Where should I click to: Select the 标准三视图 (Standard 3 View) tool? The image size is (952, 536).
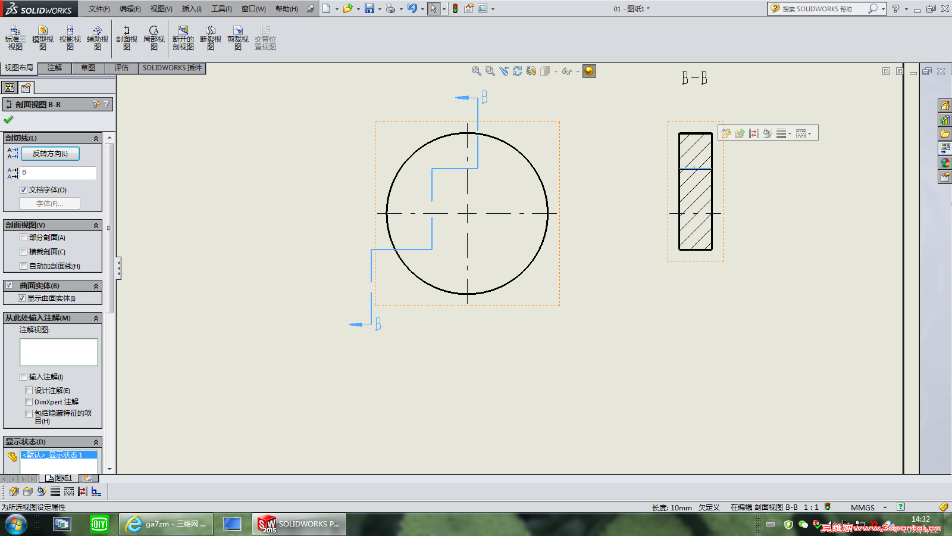click(15, 38)
